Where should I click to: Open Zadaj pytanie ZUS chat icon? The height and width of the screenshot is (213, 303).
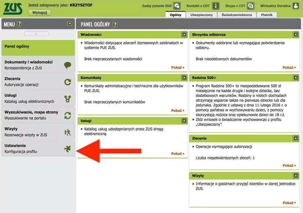(x=177, y=6)
